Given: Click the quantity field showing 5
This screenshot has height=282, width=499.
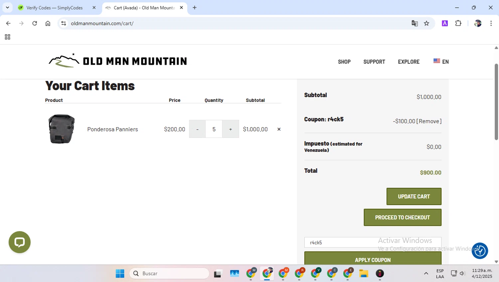Looking at the screenshot, I should click(214, 129).
